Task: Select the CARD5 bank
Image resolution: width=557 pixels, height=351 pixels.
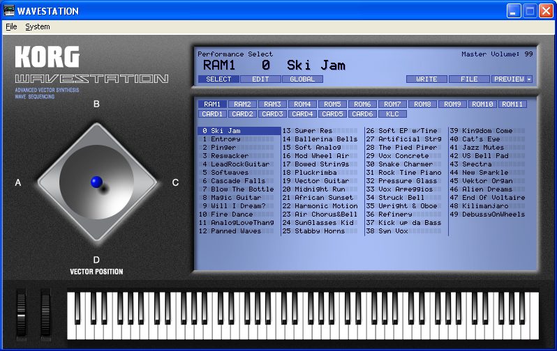Action: click(x=332, y=114)
